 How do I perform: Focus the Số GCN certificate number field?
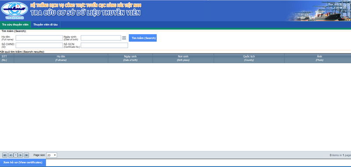[104, 46]
